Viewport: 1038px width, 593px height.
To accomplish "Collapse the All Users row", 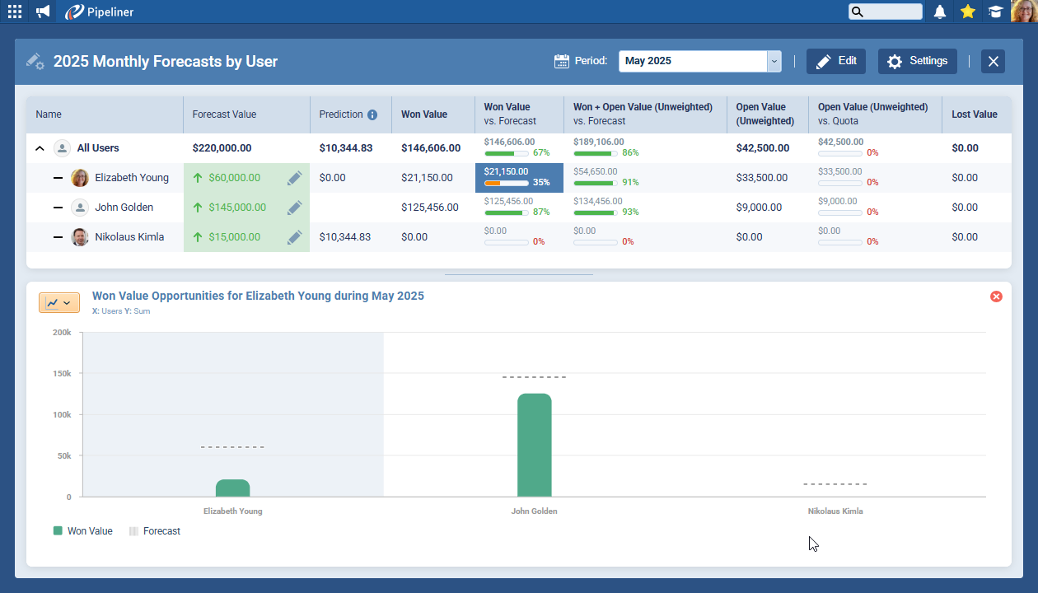I will 40,149.
